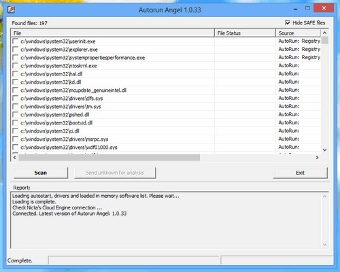Check the drivers\msrpc.sys checkbox
The image size is (340, 272).
click(x=16, y=139)
